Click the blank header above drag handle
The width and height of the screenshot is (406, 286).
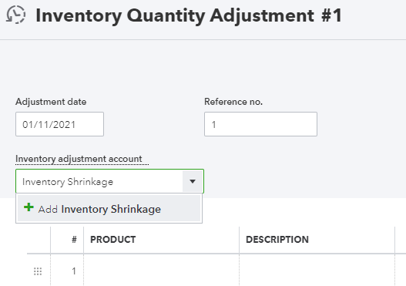[39, 240]
